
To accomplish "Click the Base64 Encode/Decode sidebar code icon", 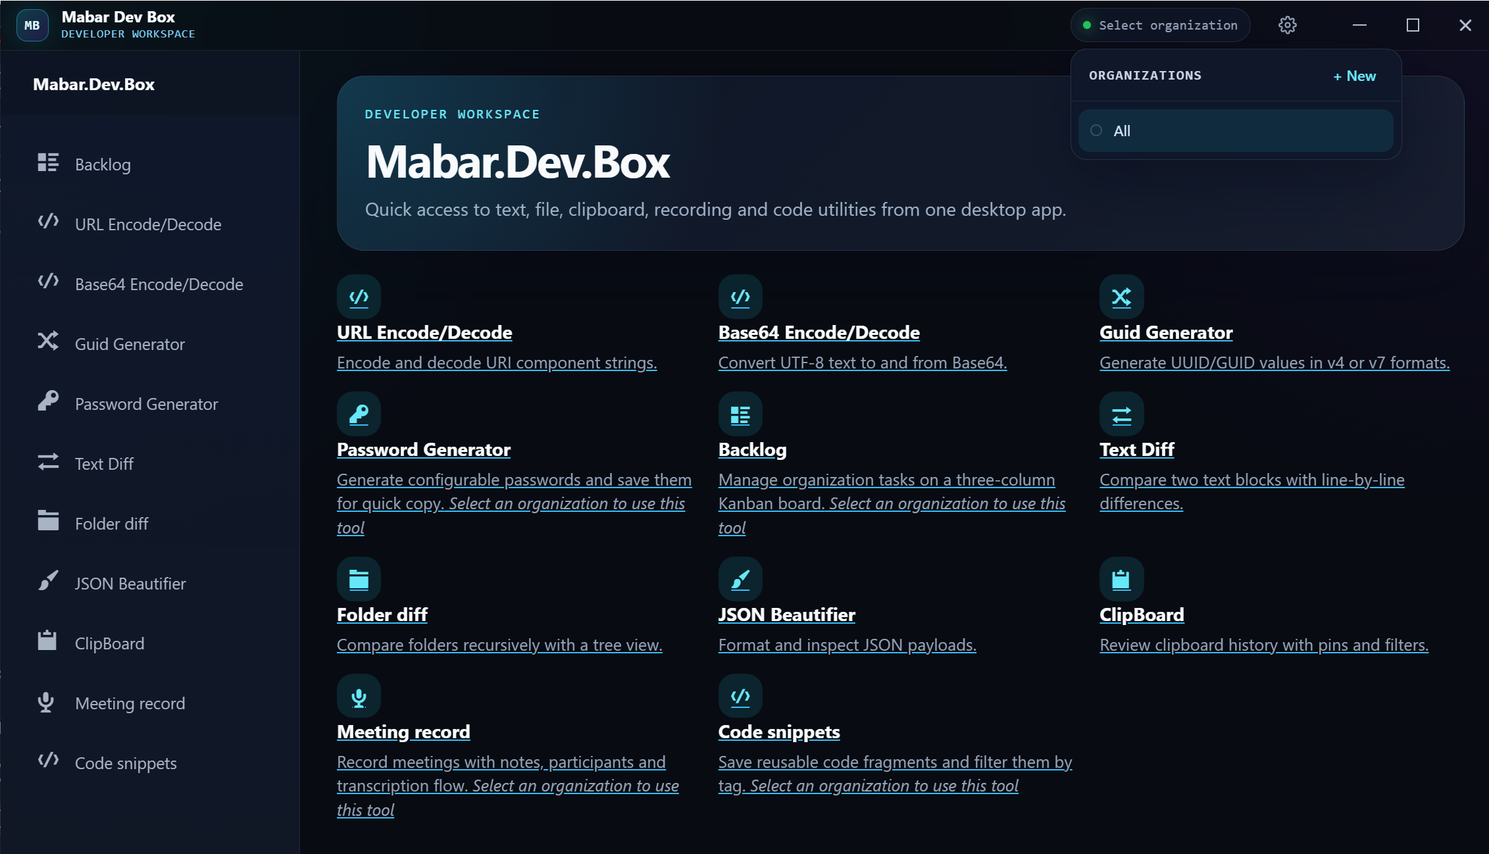I will pyautogui.click(x=48, y=282).
